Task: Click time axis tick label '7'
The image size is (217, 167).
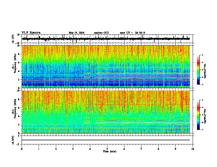Action: [x=141, y=149]
